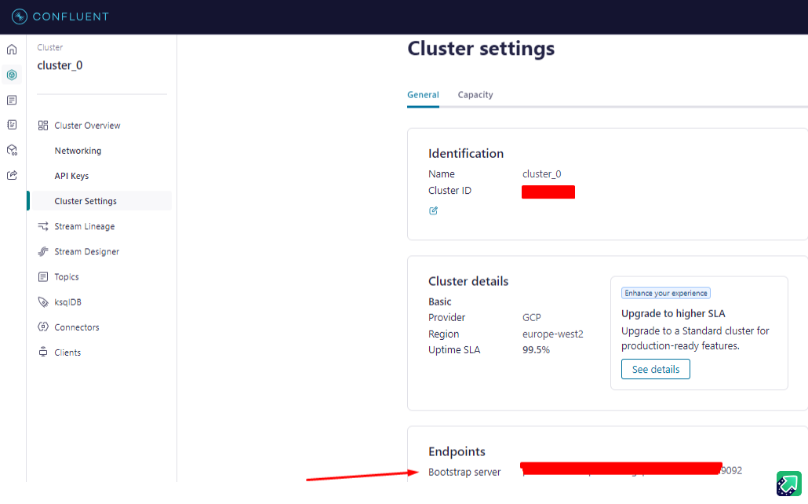This screenshot has width=808, height=504.
Task: Click the Region label
Action: click(x=443, y=334)
